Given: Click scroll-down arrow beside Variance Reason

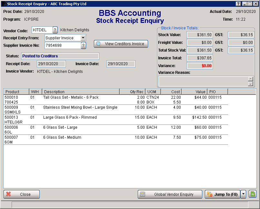Looking at the screenshot, I should [251, 85].
